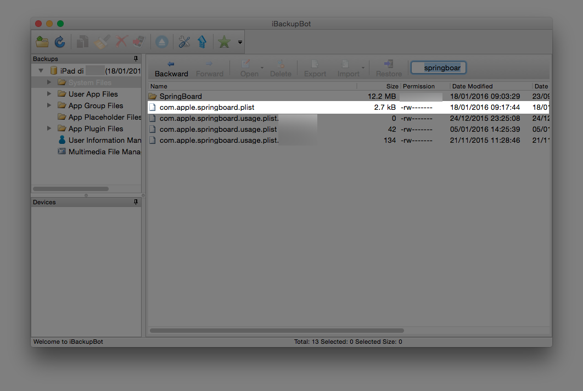Click the Export button

(315, 69)
